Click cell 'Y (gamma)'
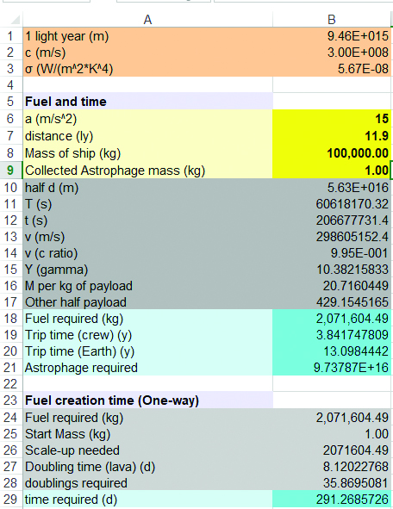Image resolution: width=393 pixels, height=509 pixels. pos(147,269)
